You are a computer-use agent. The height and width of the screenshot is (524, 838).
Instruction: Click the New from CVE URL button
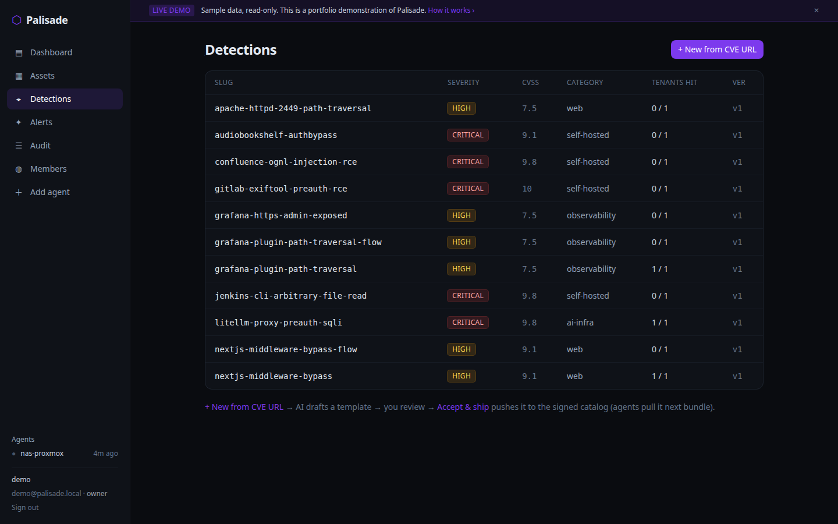(x=717, y=49)
